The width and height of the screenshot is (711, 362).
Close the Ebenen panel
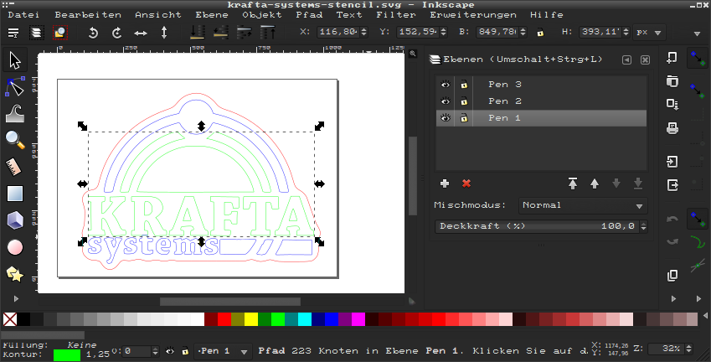(645, 59)
